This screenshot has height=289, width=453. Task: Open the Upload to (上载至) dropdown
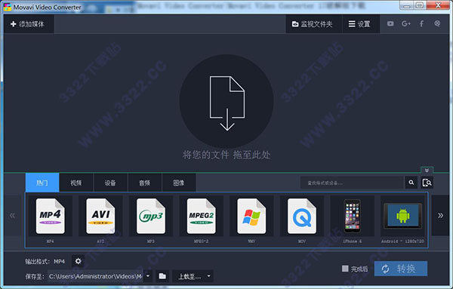(193, 276)
